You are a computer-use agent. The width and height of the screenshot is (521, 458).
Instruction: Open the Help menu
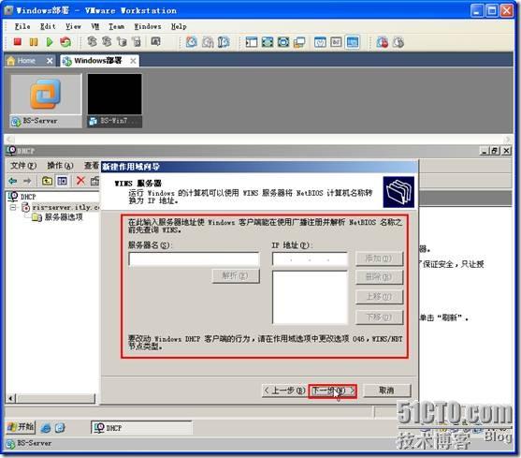click(x=179, y=26)
